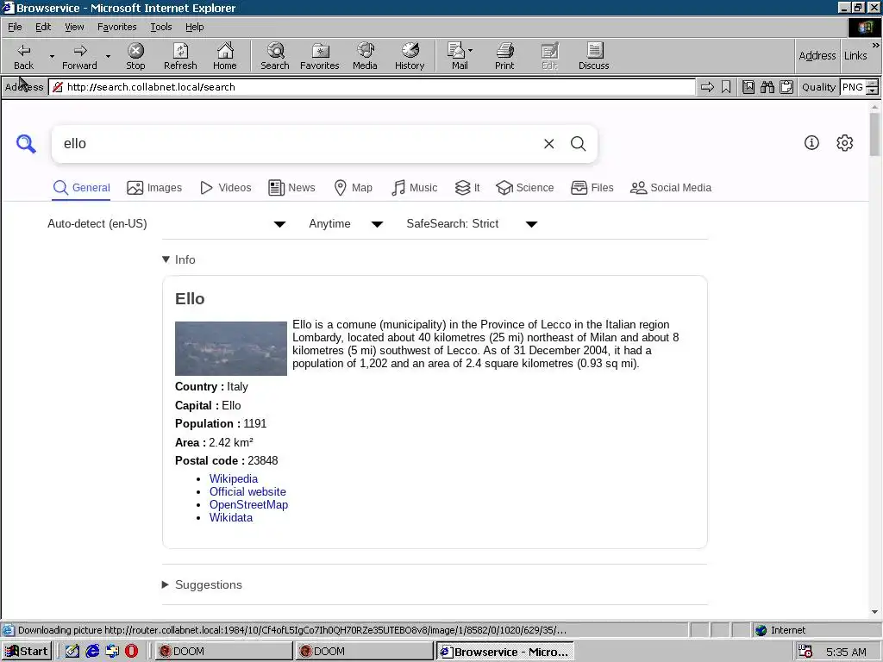The height and width of the screenshot is (662, 883).
Task: Open the info (i) icon at the top right
Action: click(x=811, y=143)
